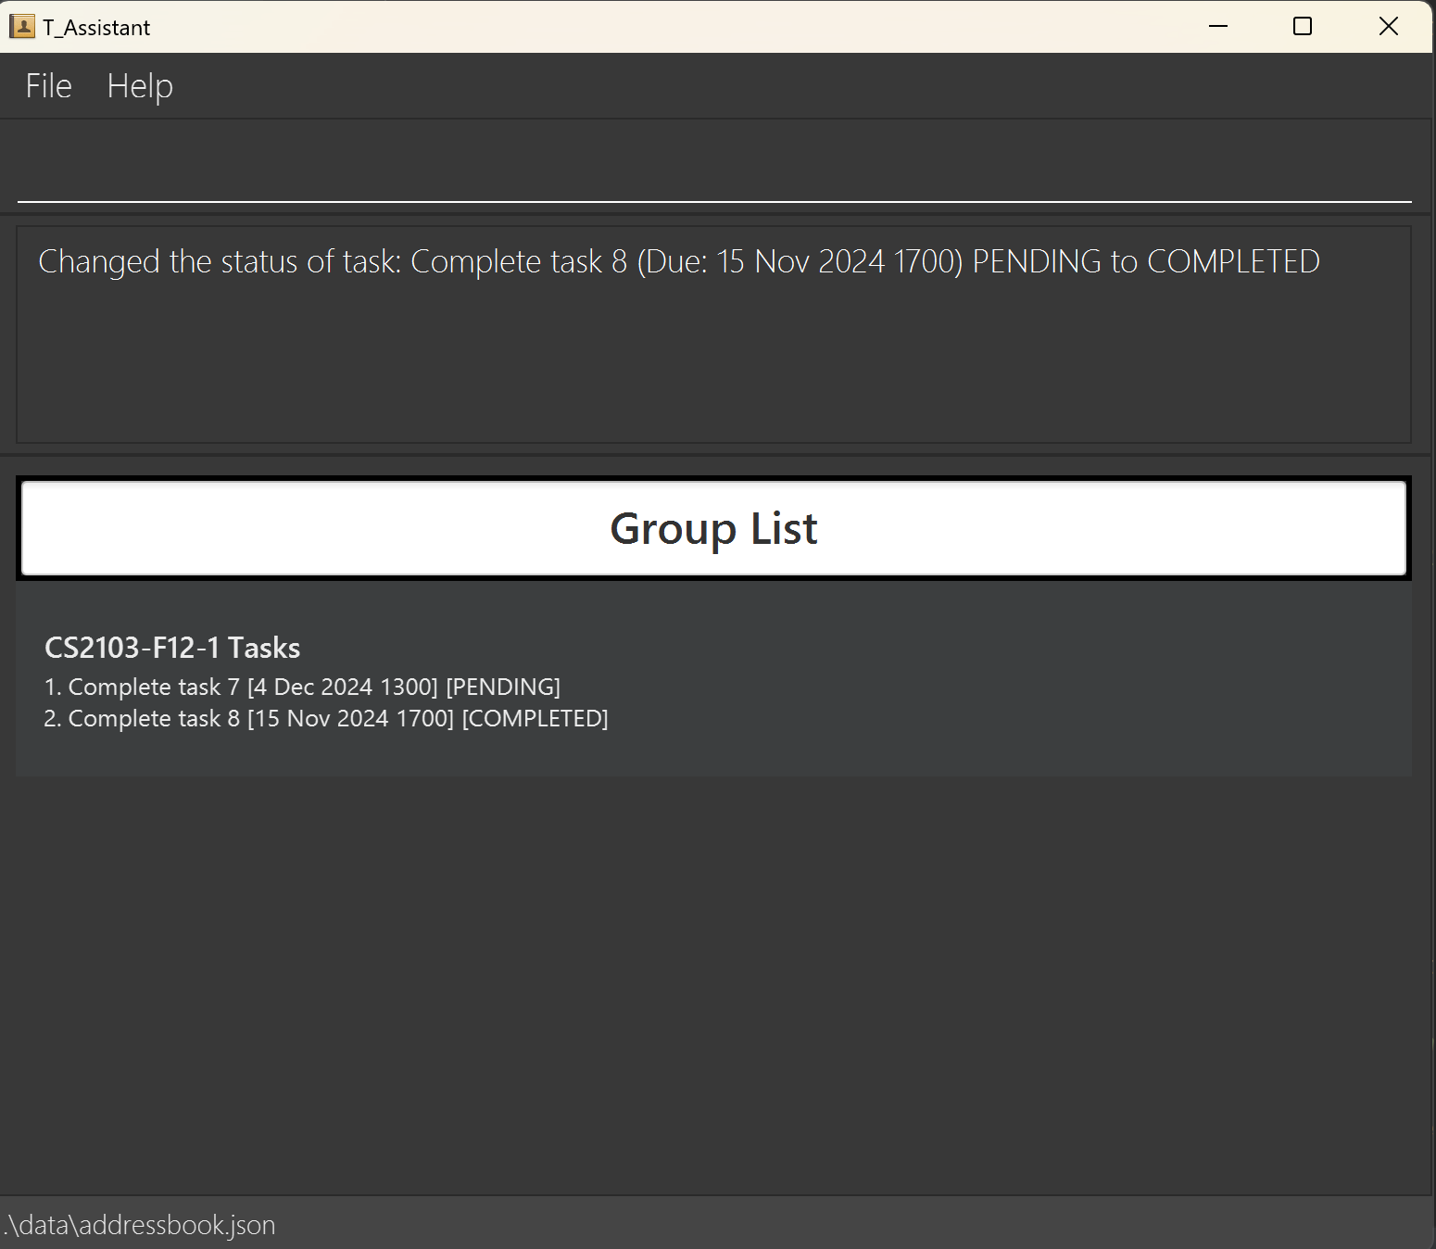1436x1249 pixels.
Task: Click the Group List header
Action: coord(713,529)
